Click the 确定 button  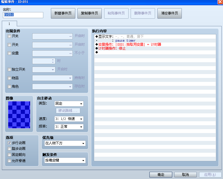click(x=161, y=175)
